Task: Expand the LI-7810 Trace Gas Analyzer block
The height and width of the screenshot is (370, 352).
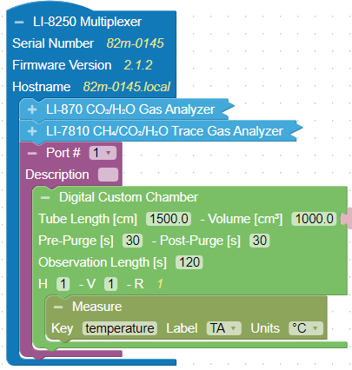Action: [32, 131]
